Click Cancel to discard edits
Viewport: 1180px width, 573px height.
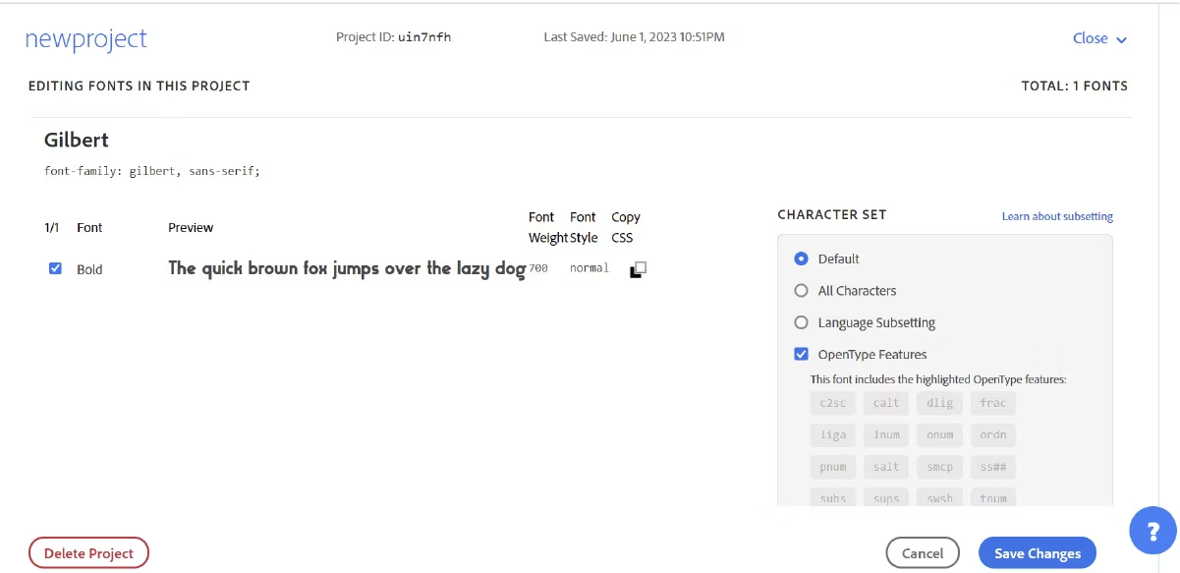pos(923,552)
